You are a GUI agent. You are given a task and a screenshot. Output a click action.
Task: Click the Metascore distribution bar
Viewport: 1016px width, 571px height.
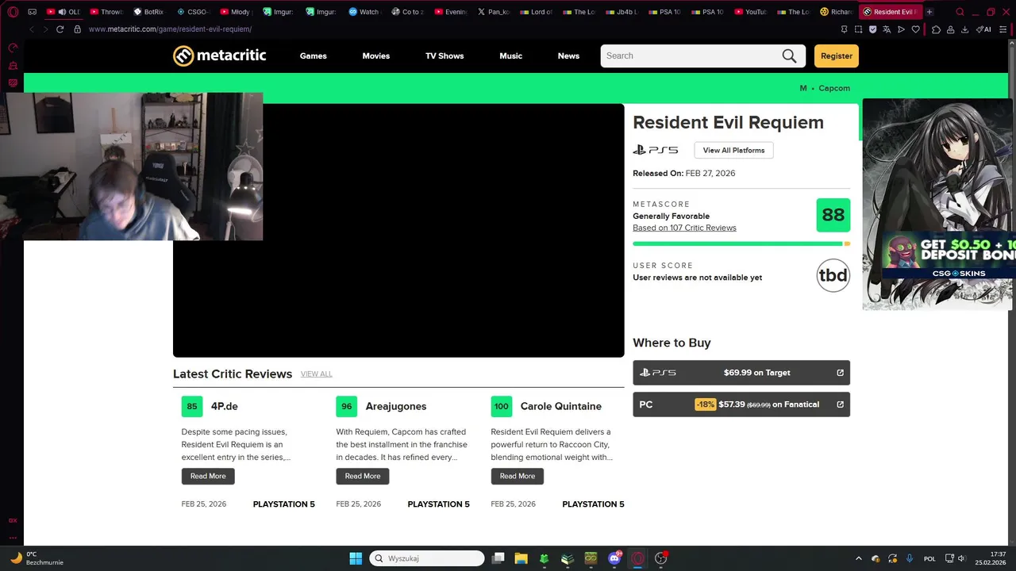tap(741, 243)
